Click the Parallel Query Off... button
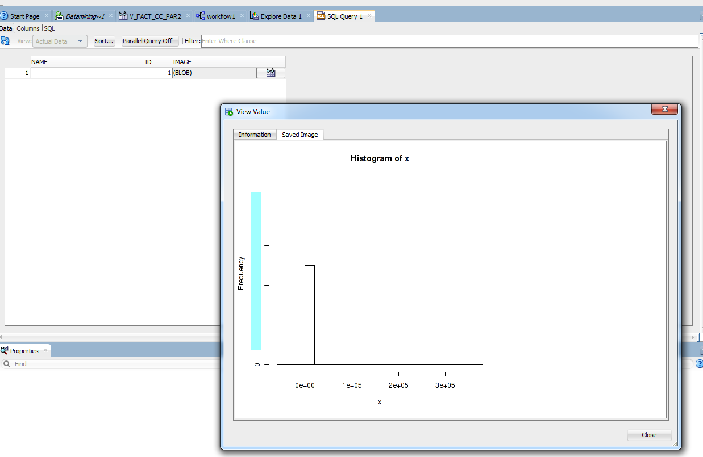The height and width of the screenshot is (457, 703). [151, 41]
